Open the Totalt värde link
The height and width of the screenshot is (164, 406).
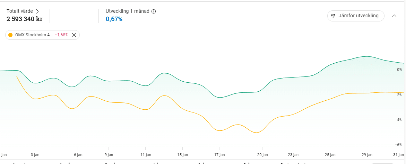coord(20,11)
